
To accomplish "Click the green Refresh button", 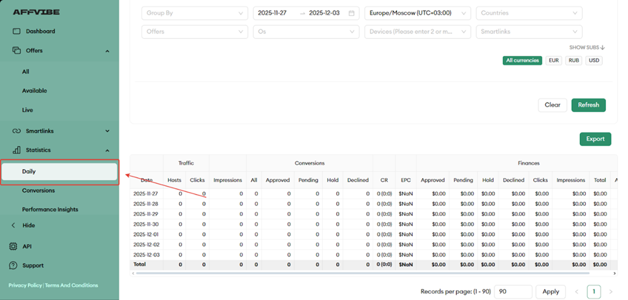I will point(588,105).
